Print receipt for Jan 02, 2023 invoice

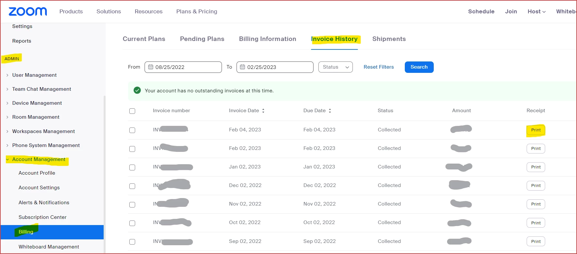536,167
